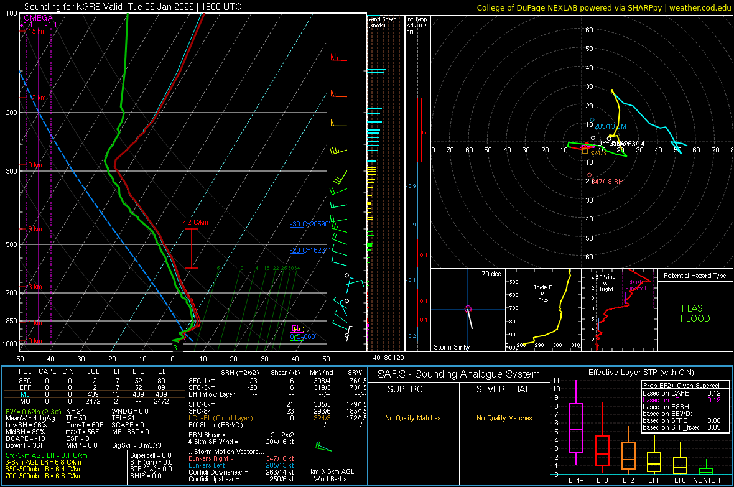Click '700-500mb LR = 6.6 C/km'
The image size is (734, 487).
click(x=44, y=476)
